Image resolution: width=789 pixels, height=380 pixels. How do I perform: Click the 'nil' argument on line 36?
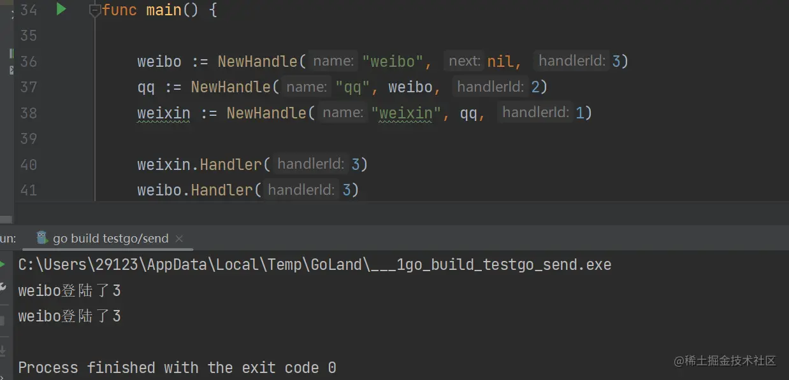click(500, 62)
